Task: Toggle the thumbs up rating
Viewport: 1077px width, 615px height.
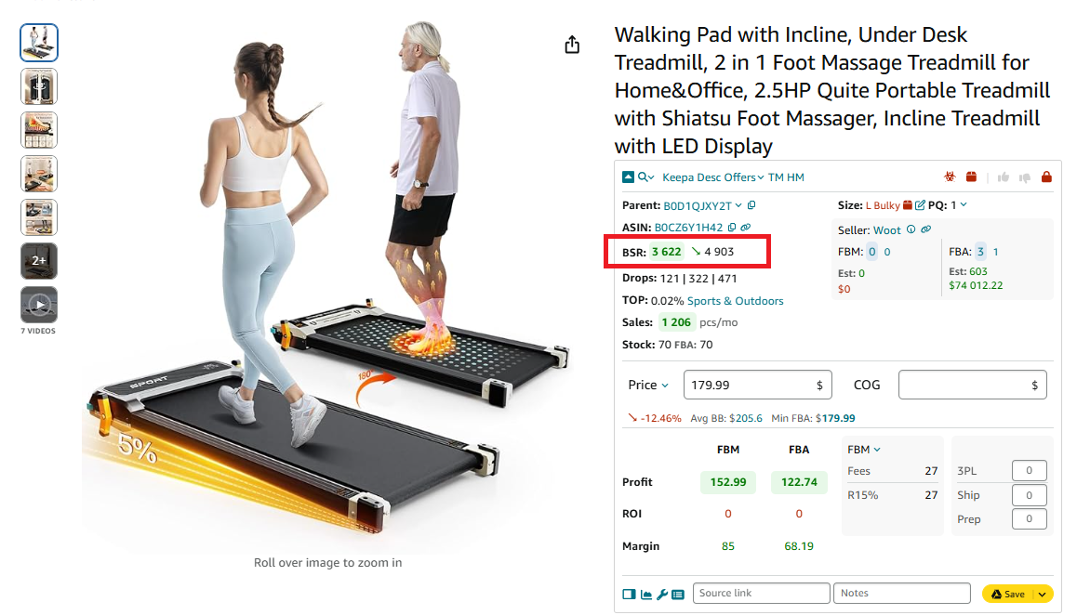Action: 1004,177
